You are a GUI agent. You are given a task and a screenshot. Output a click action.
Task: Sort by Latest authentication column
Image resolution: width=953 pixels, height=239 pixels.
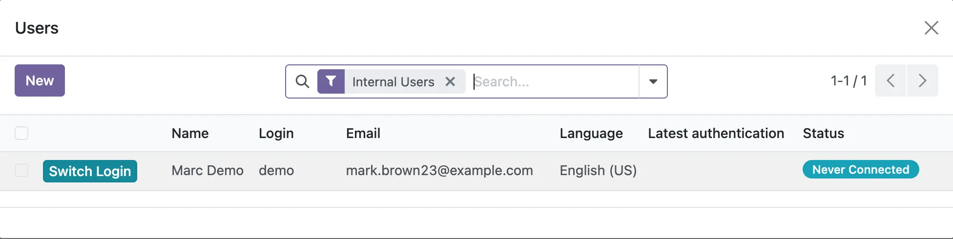point(716,133)
